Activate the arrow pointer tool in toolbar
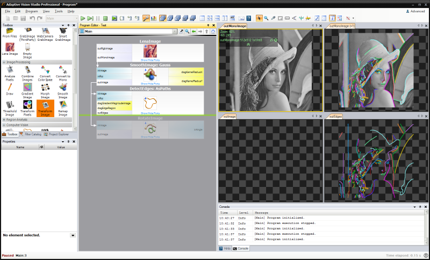Screen dimensions: 430x260 click(259, 18)
